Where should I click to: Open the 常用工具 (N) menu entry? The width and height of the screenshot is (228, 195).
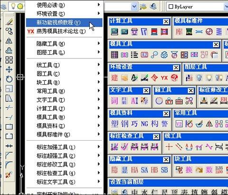(x=64, y=91)
